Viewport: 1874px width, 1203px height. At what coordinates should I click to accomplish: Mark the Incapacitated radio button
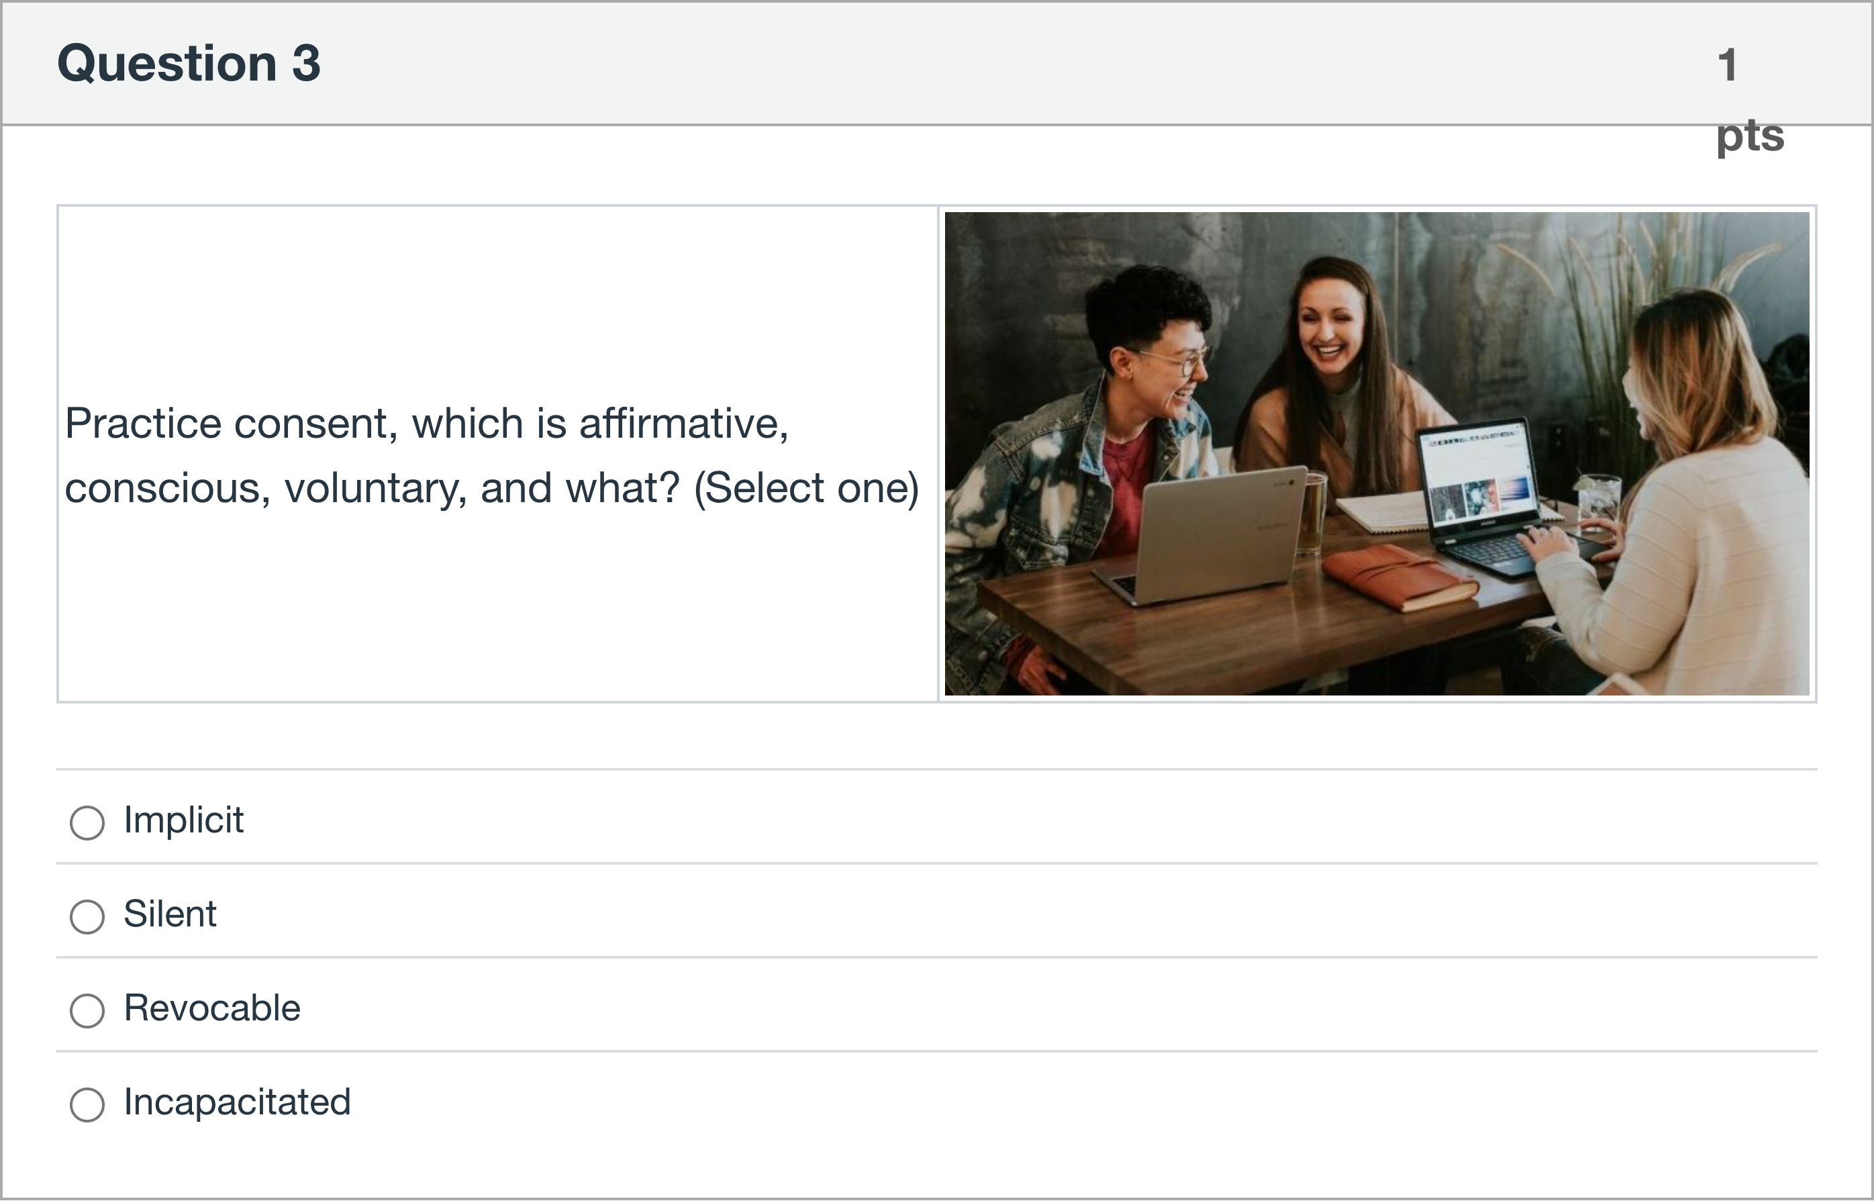click(87, 1104)
